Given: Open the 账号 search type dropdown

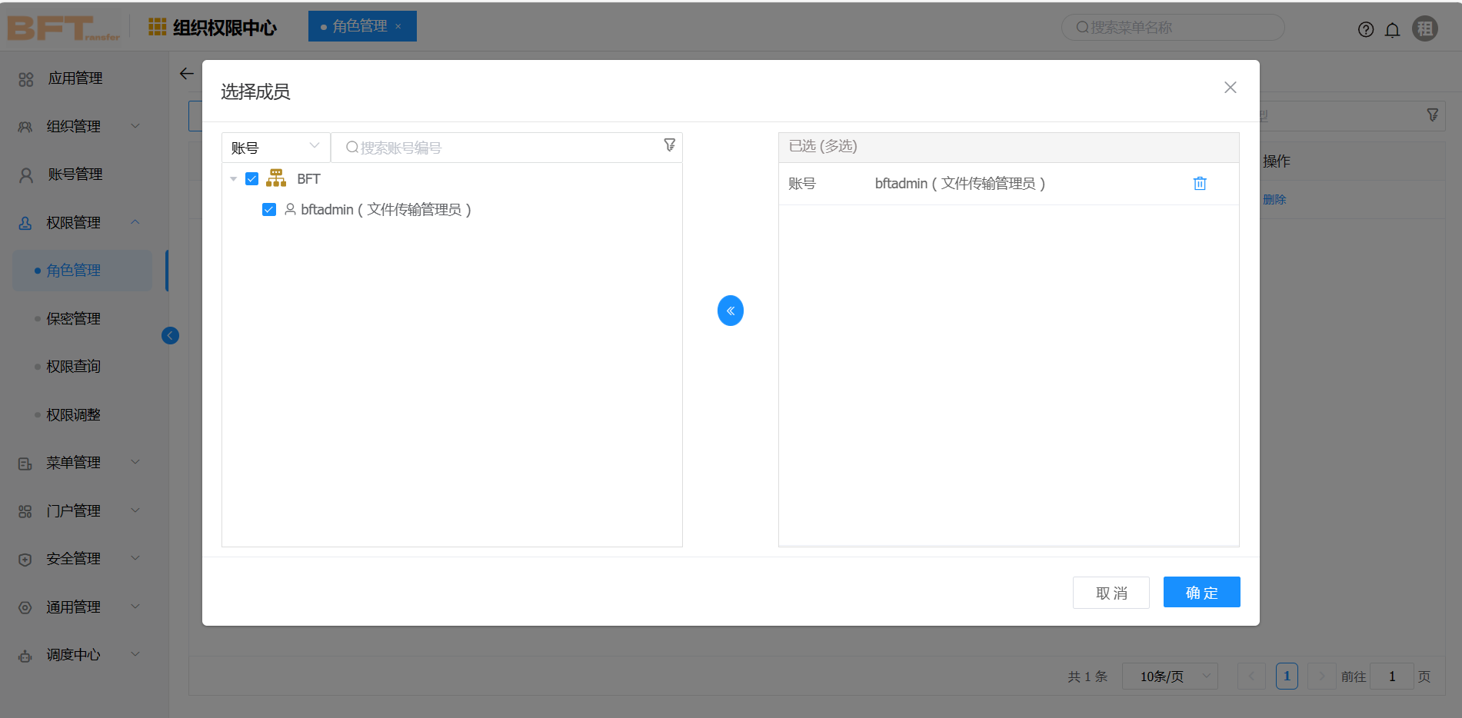Looking at the screenshot, I should 275,146.
